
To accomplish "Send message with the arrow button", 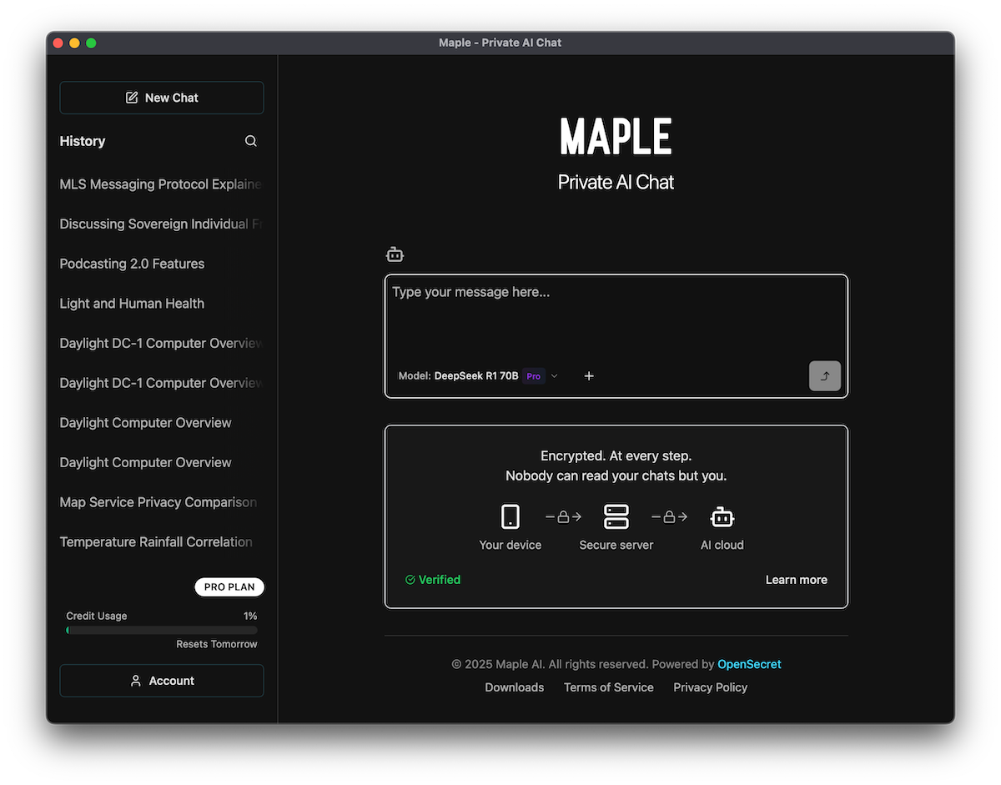I will tap(825, 375).
